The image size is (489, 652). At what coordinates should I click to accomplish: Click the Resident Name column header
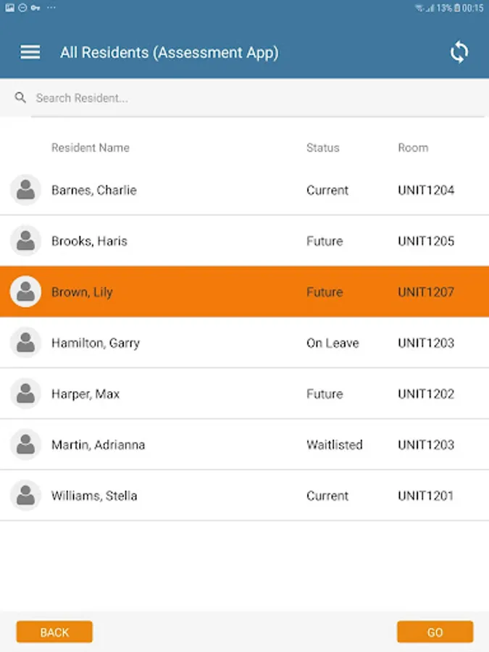coord(91,148)
